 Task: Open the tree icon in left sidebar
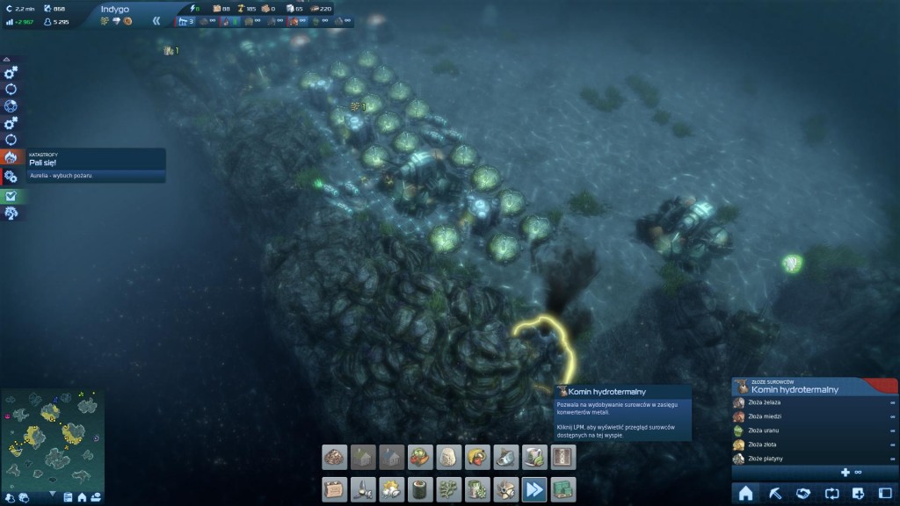tap(11, 213)
